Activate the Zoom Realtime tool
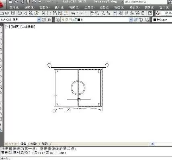This screenshot has height=160, width=172. 97,13
